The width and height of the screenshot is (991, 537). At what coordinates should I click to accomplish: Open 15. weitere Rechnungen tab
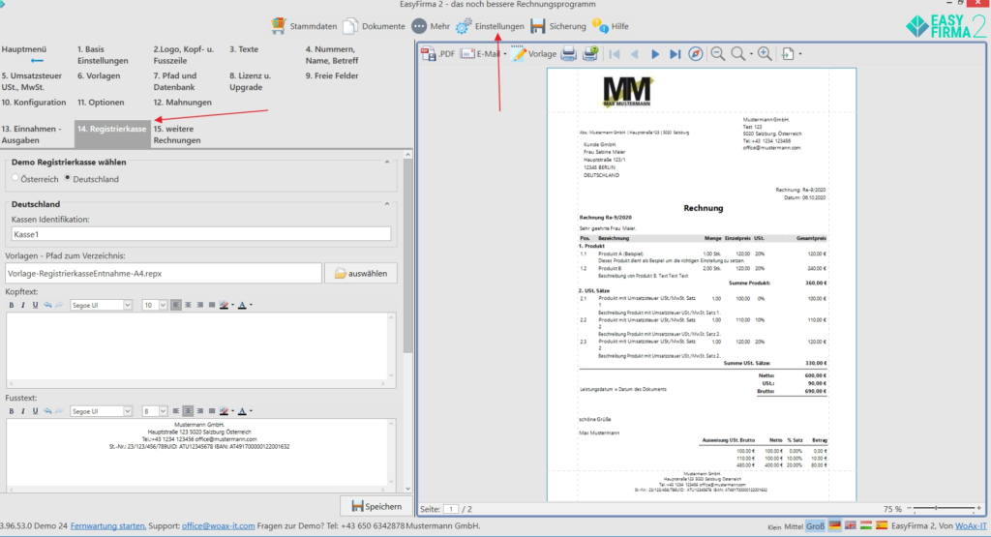pos(177,134)
